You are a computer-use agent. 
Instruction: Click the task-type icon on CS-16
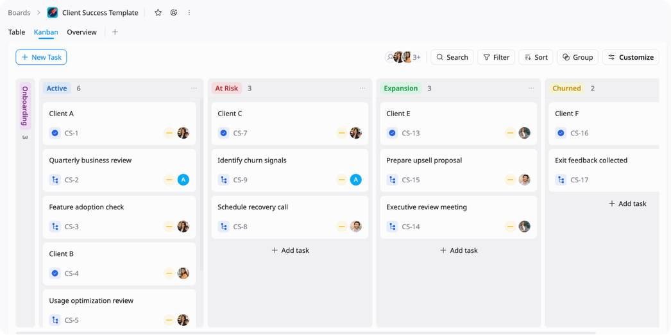[x=561, y=133]
